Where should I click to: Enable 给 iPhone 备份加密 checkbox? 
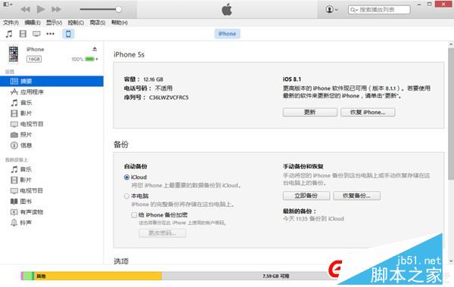pyautogui.click(x=134, y=215)
